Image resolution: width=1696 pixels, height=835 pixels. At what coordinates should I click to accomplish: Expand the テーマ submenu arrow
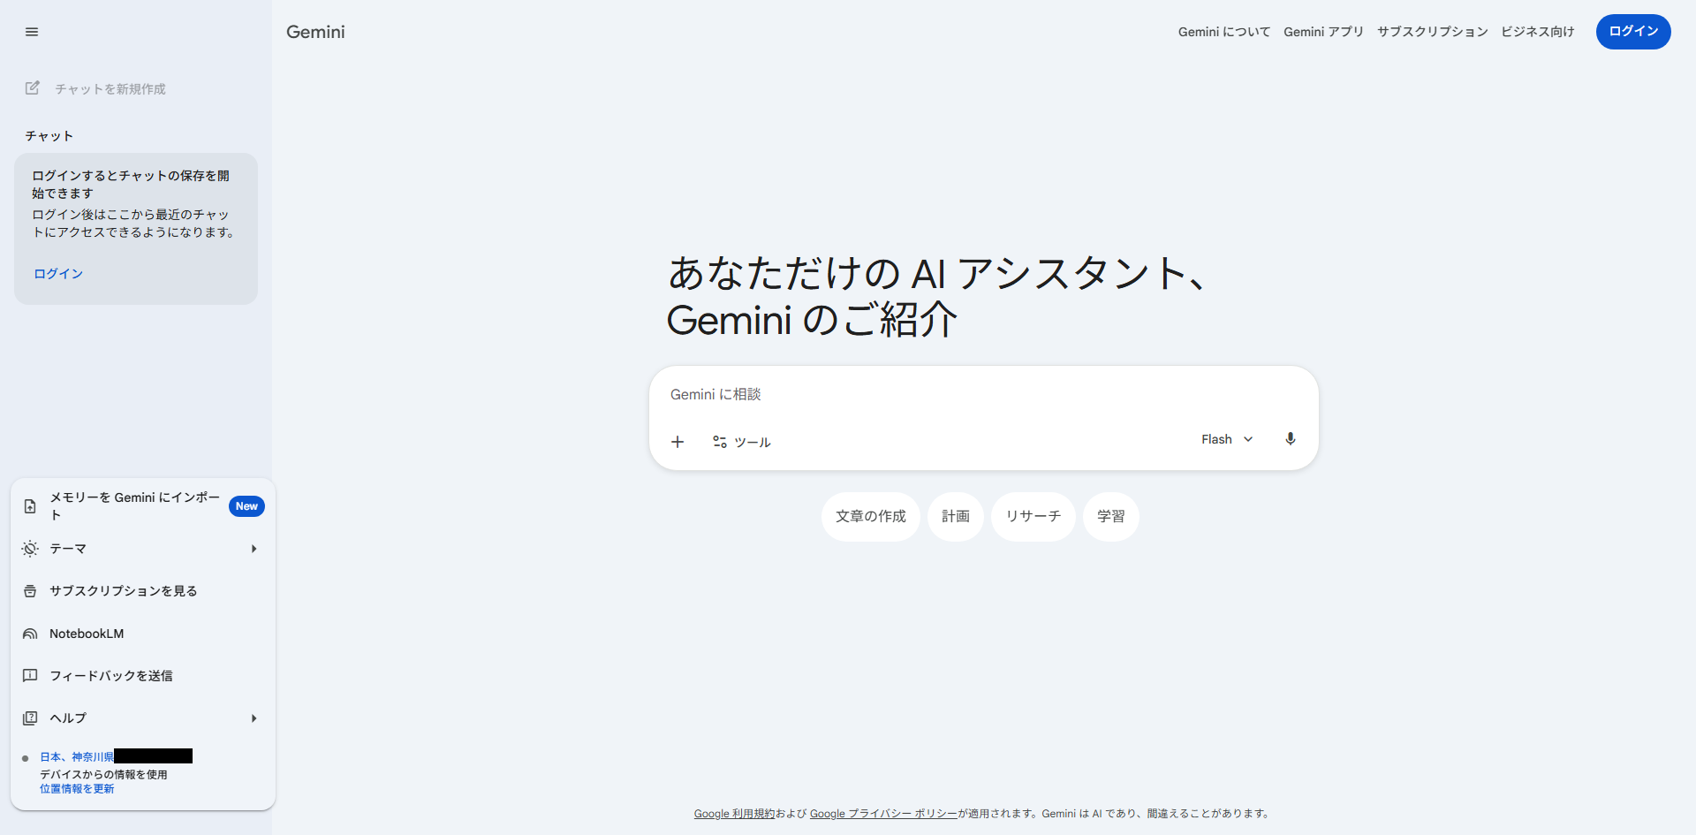point(254,549)
